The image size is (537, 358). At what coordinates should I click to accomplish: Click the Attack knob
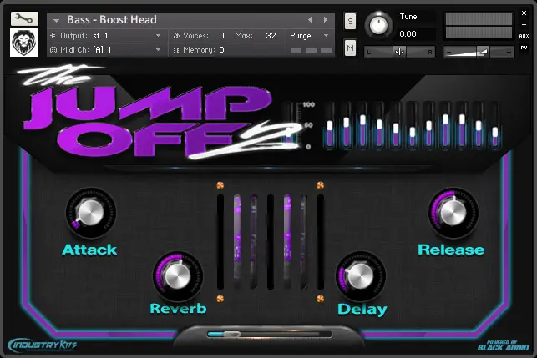point(91,213)
